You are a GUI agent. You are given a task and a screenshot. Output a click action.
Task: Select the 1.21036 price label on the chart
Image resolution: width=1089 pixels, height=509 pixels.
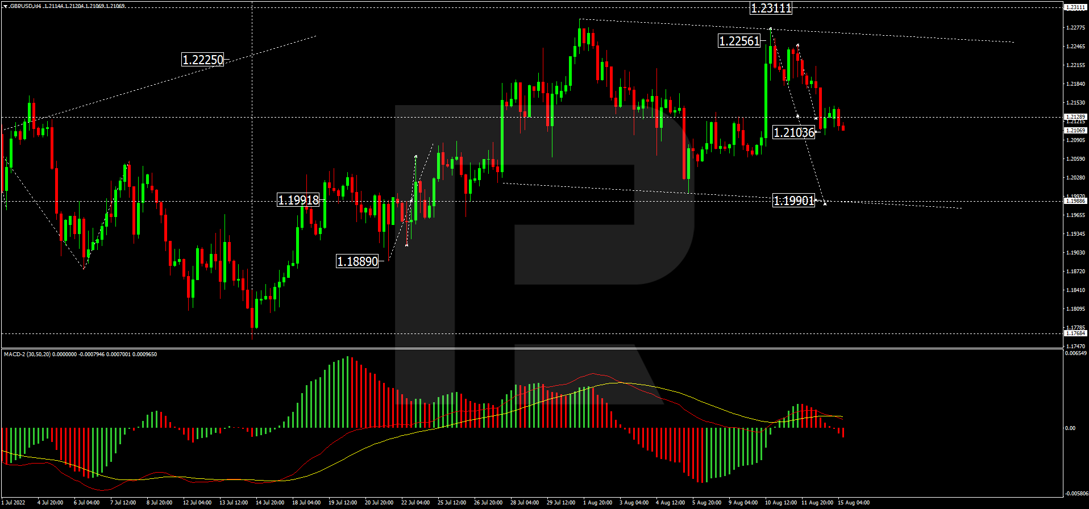point(794,132)
